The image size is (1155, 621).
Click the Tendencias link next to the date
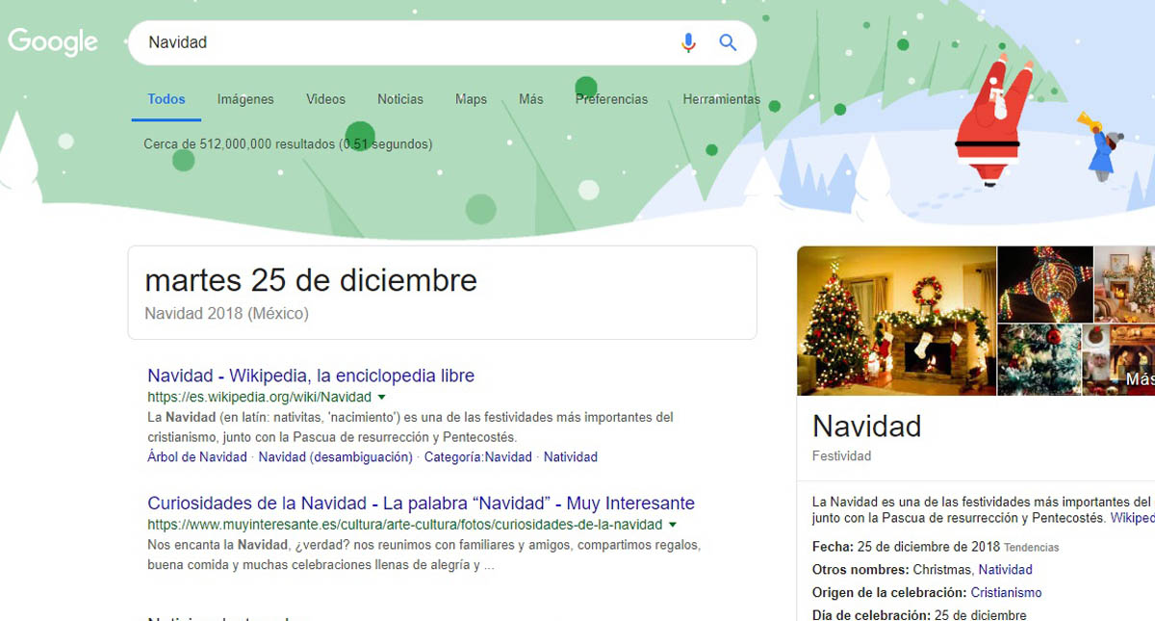point(1031,547)
